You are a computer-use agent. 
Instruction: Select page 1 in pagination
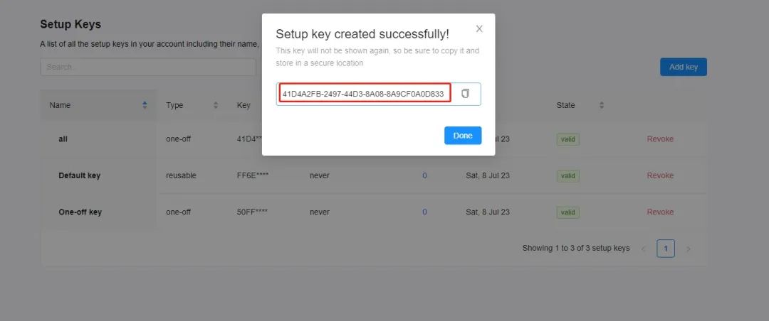[x=666, y=249]
